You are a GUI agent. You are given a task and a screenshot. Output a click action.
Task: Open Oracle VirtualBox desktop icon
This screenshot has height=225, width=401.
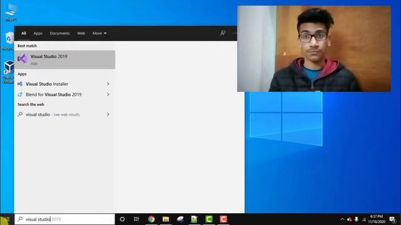point(9,72)
